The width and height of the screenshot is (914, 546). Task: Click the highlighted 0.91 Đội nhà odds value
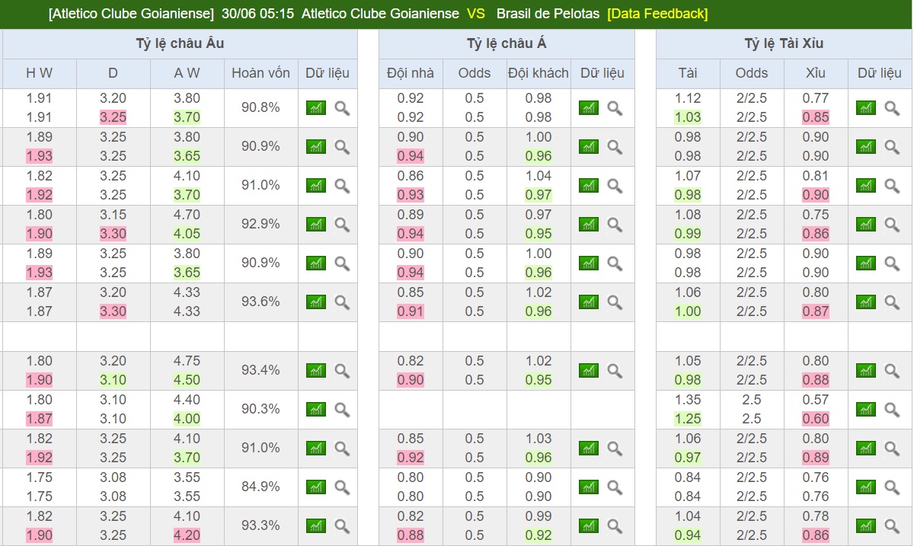(411, 311)
